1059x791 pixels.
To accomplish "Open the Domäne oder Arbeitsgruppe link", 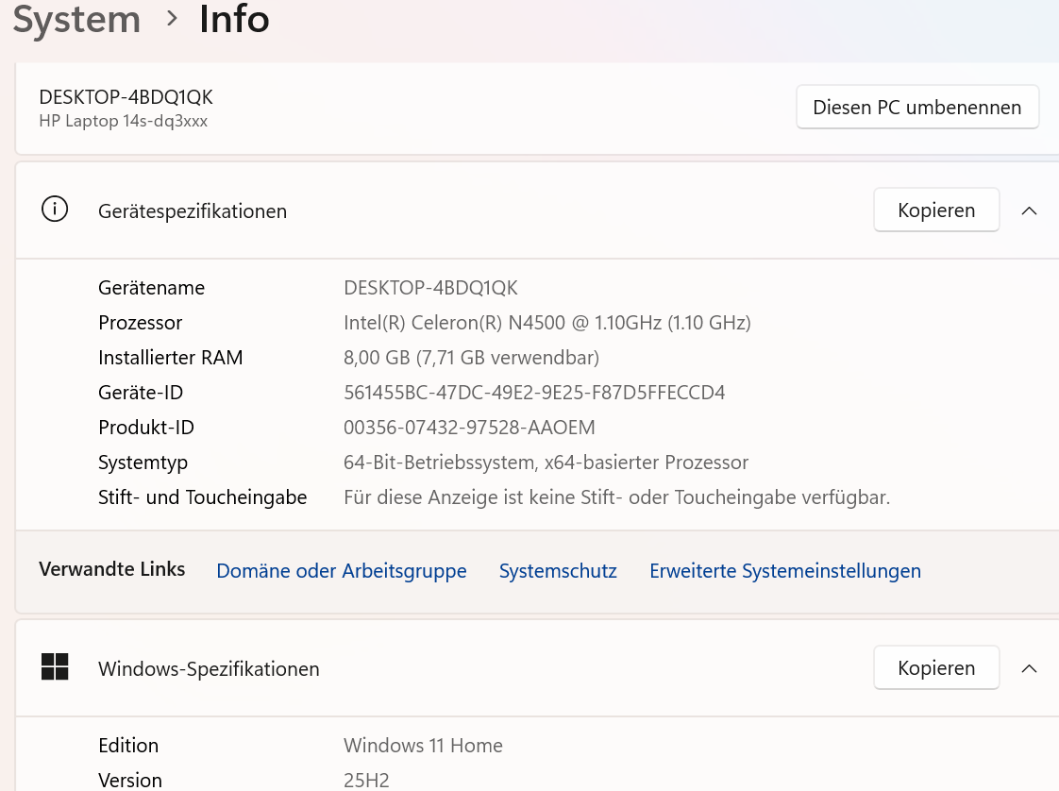I will click(x=342, y=571).
